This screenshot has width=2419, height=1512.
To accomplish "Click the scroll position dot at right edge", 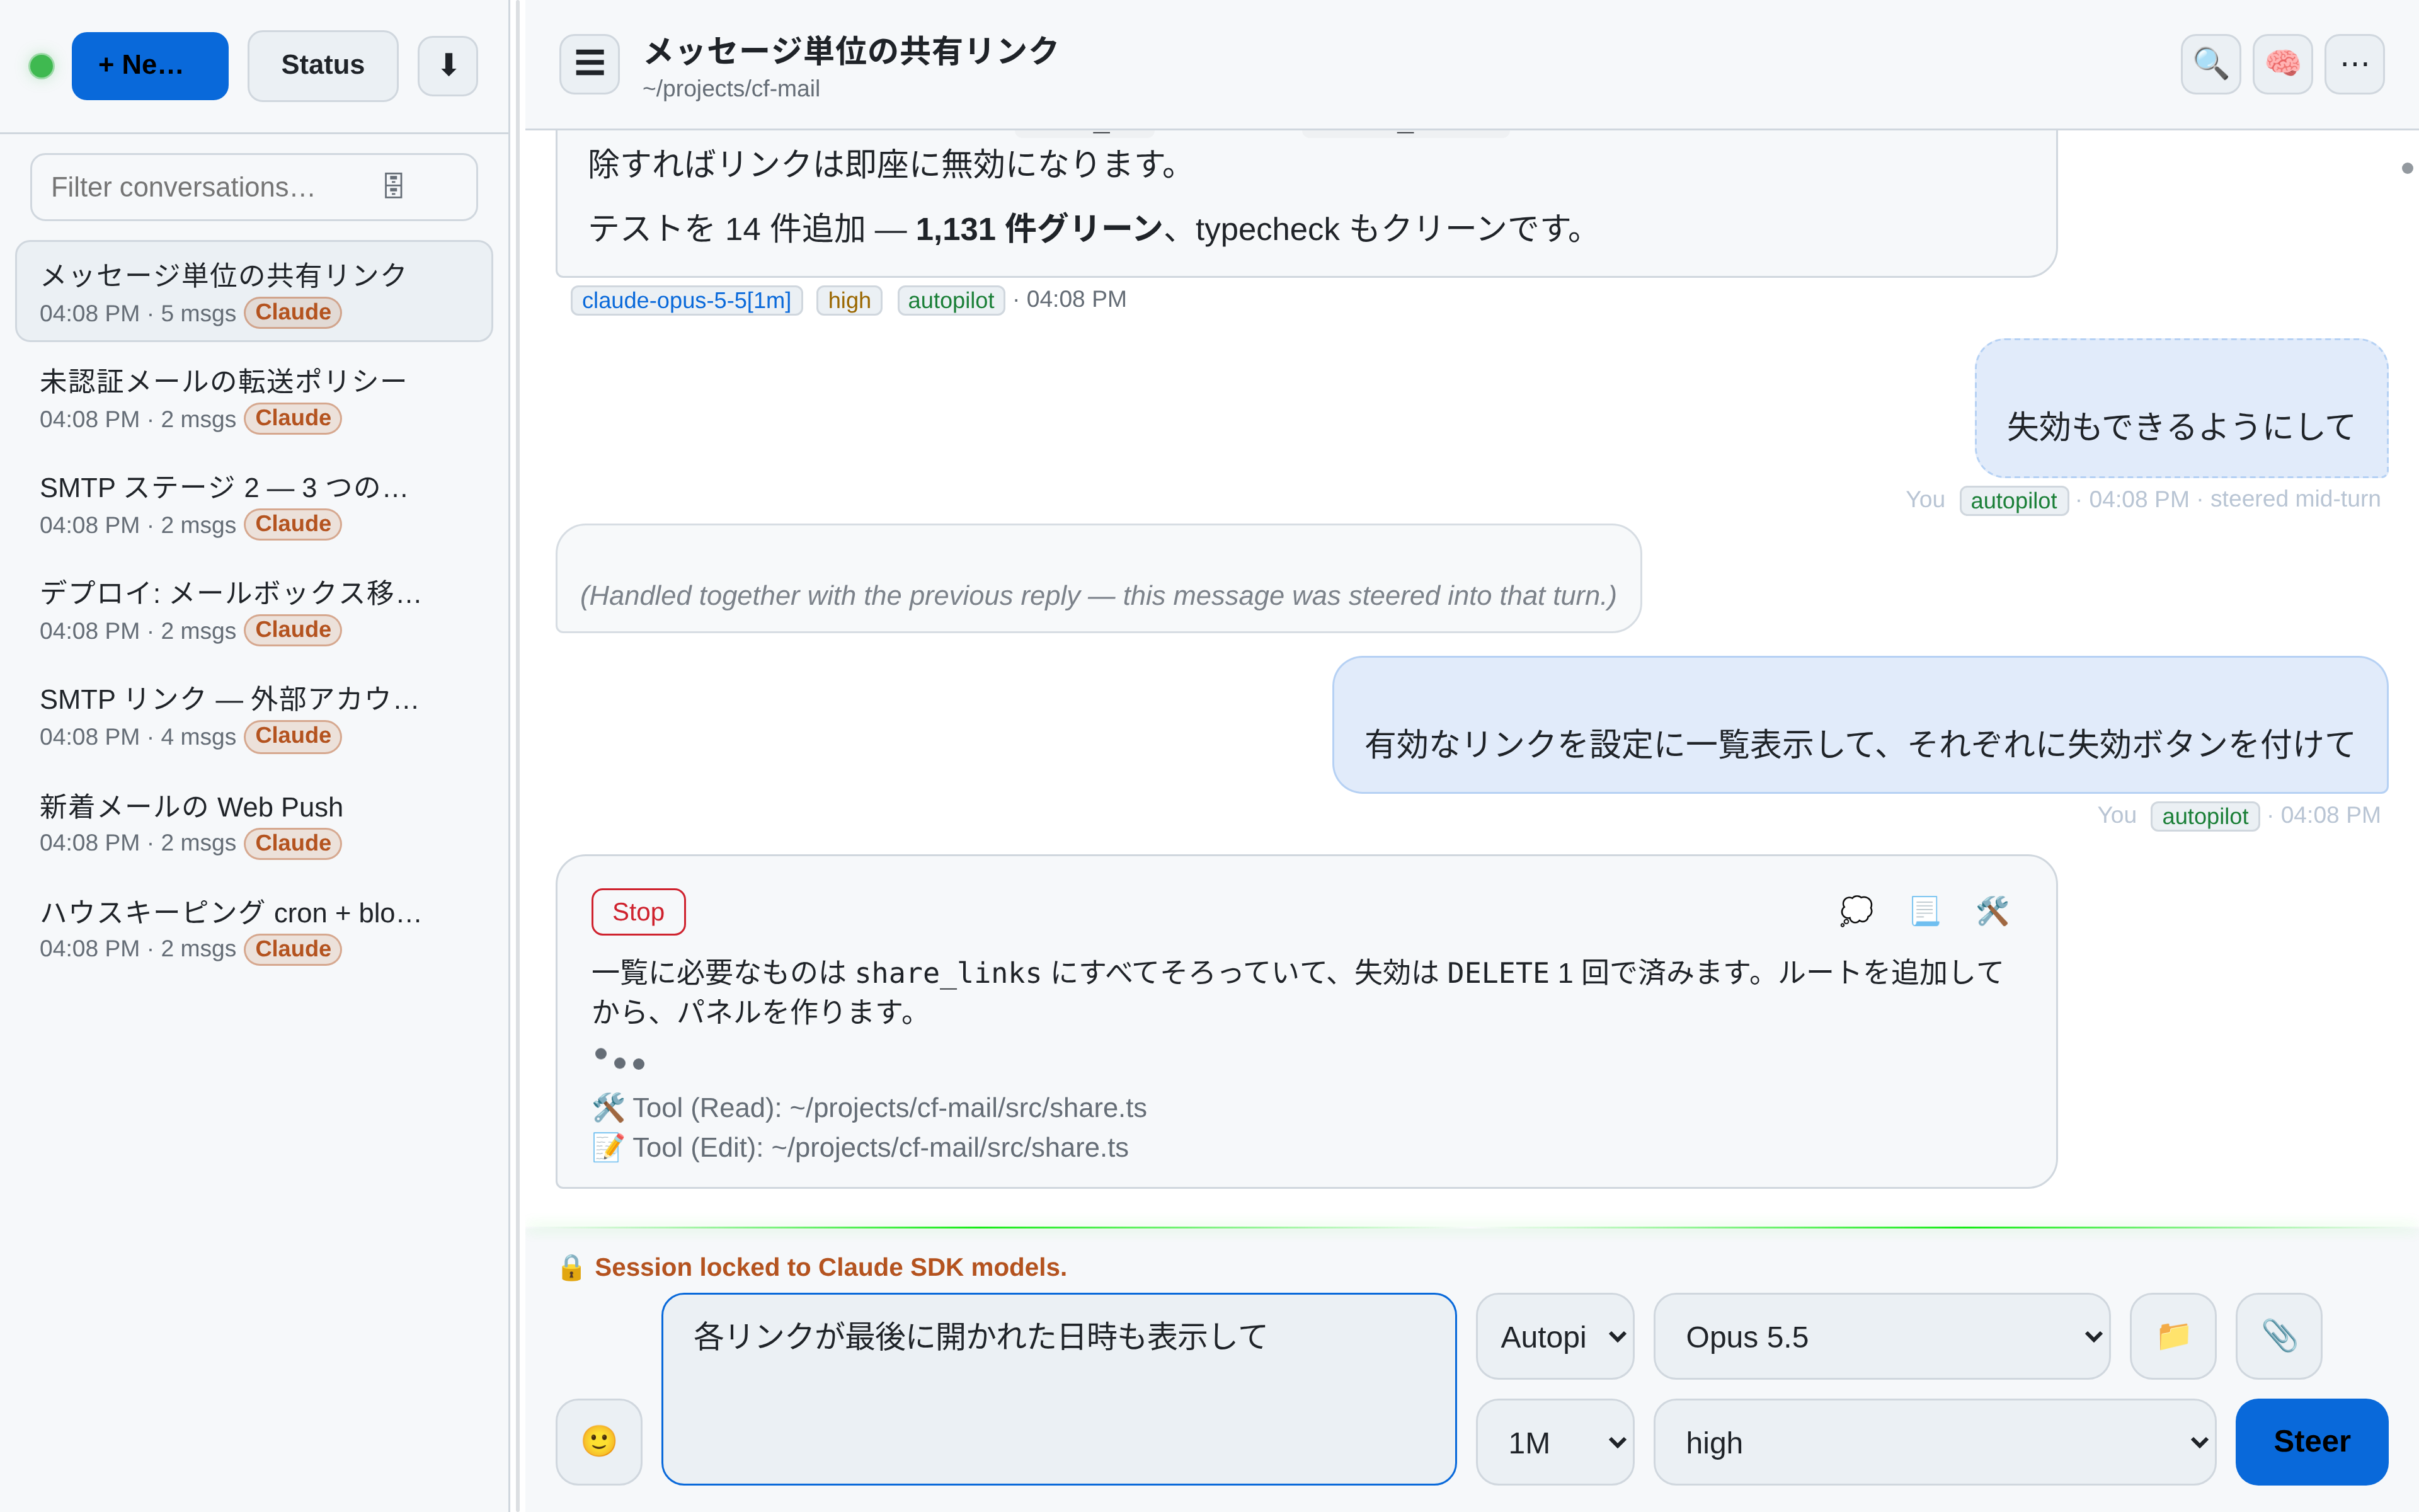I will (x=2407, y=168).
